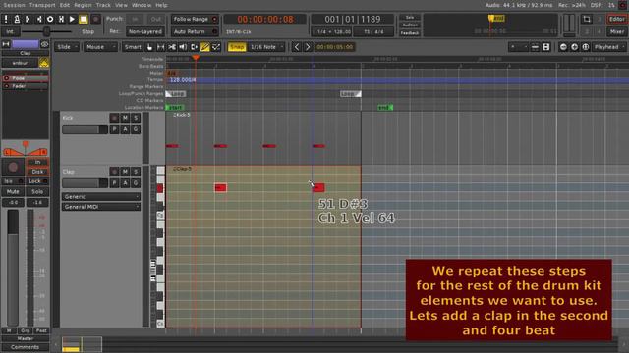
Task: Toggle the metronome click icon
Action: coord(17,19)
